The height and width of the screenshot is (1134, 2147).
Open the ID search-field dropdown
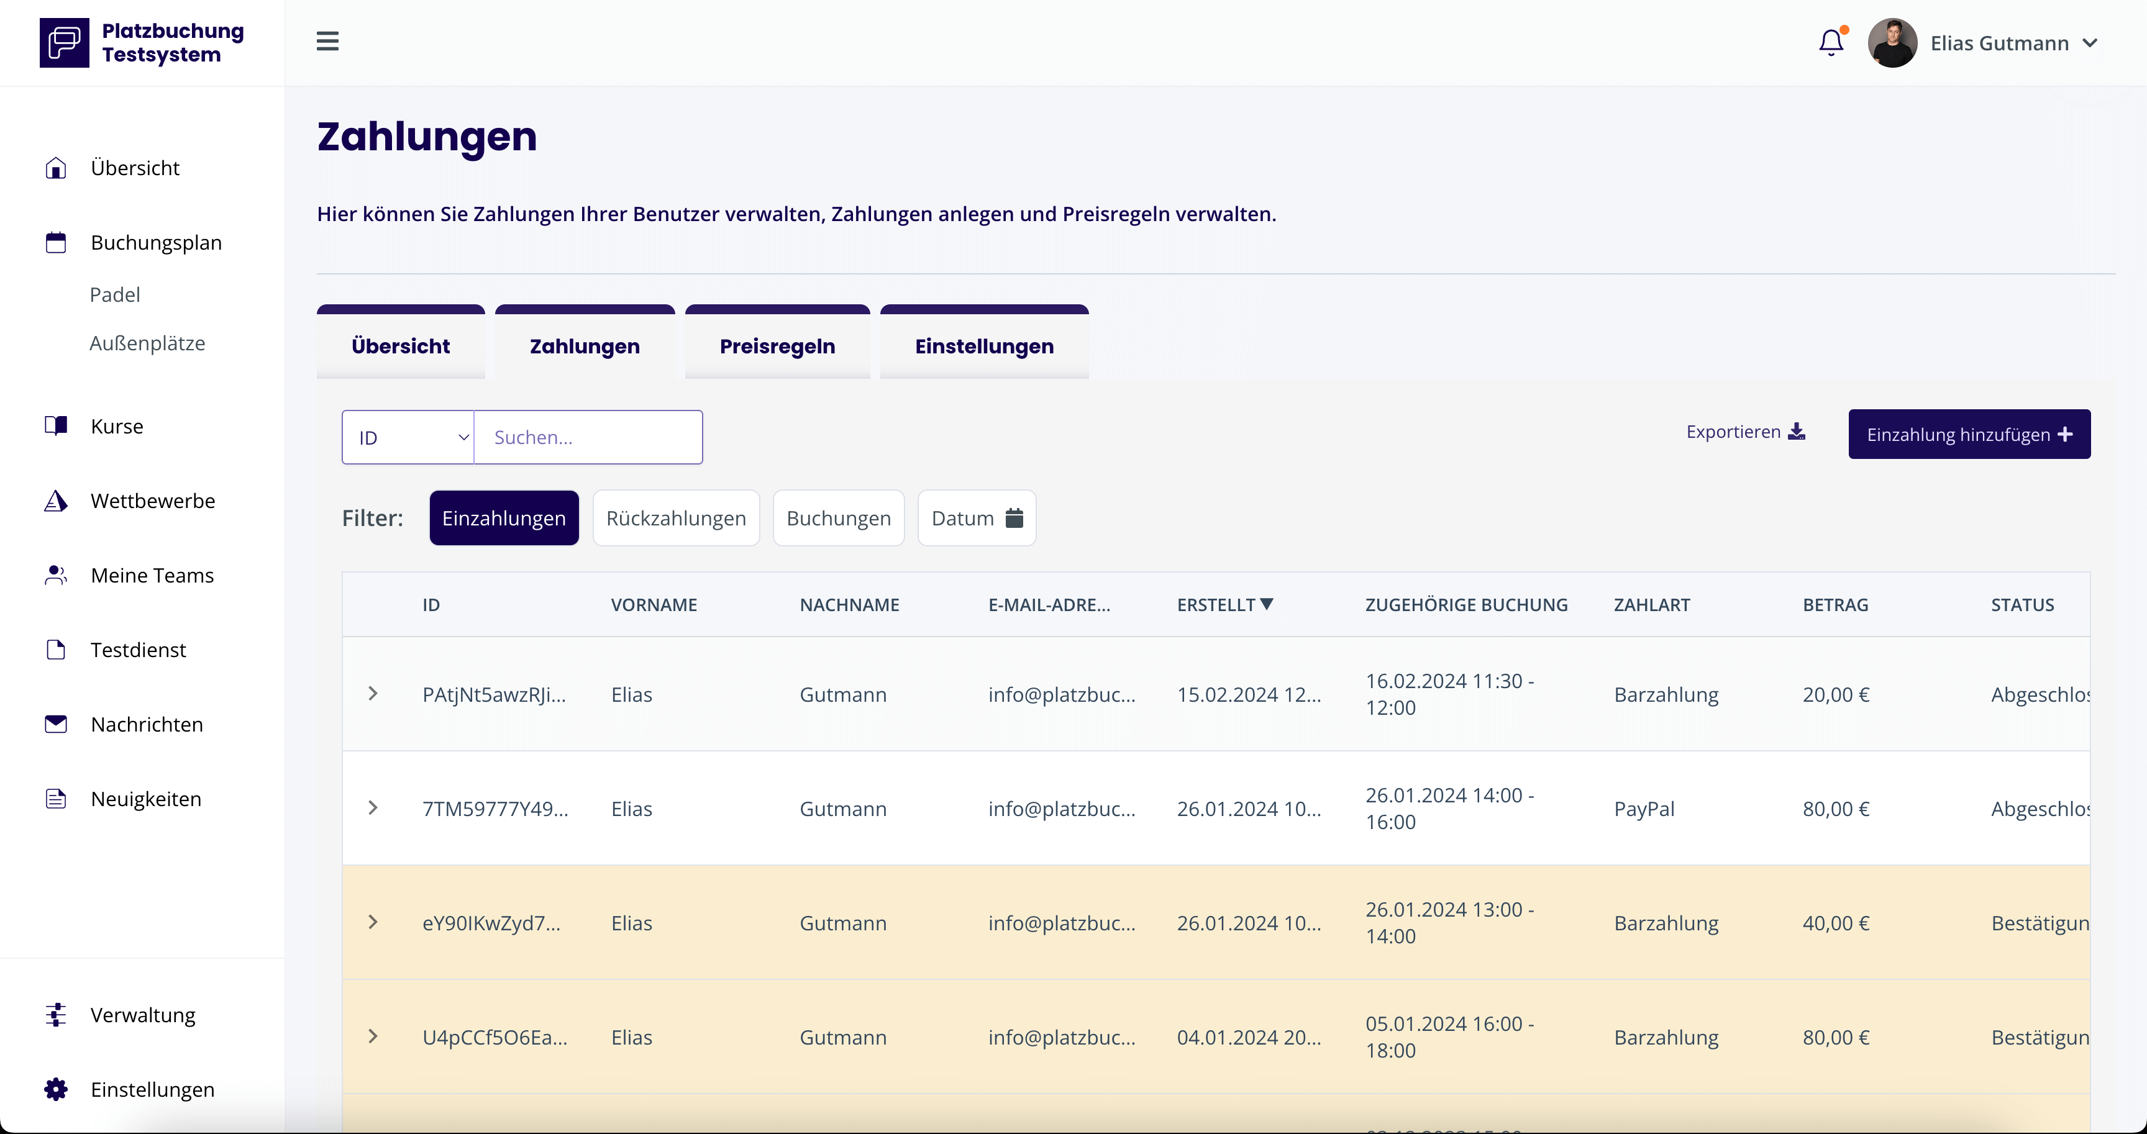click(408, 437)
